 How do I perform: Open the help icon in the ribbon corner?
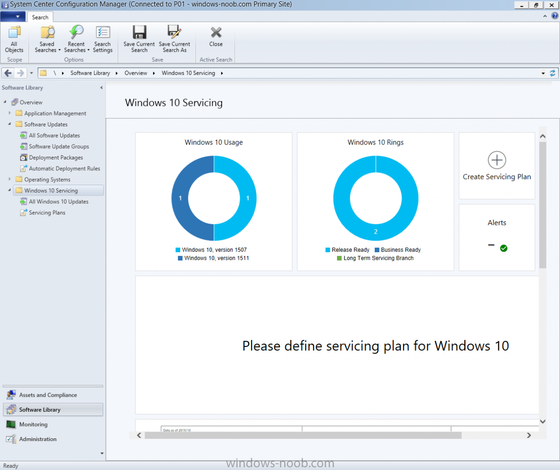554,16
